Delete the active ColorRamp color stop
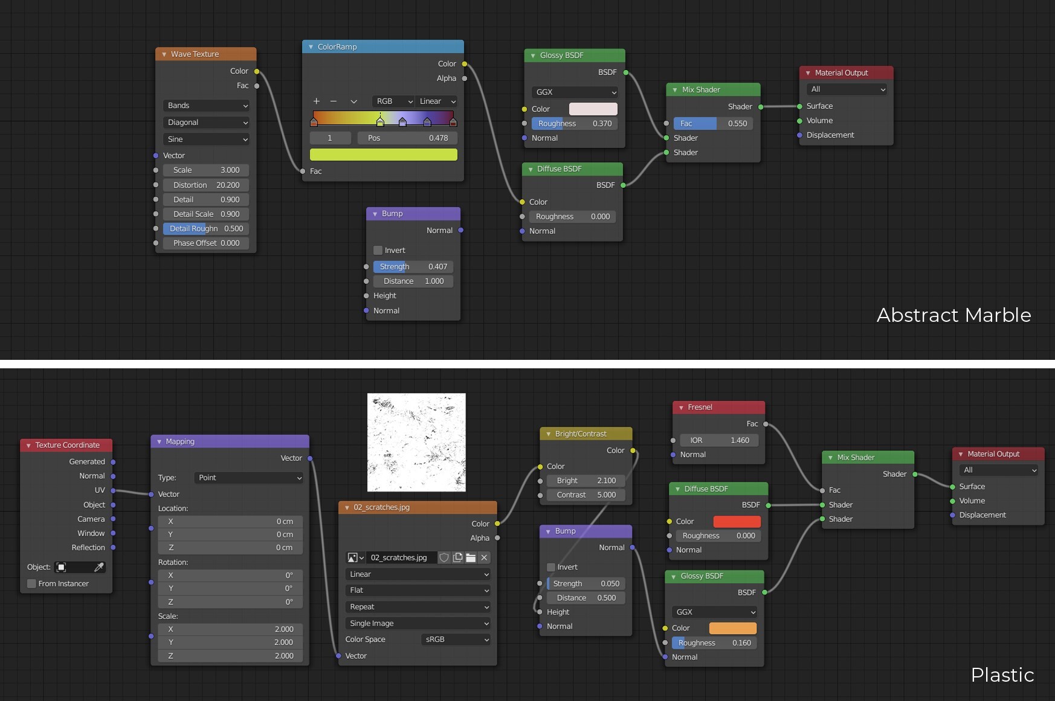1055x701 pixels. pyautogui.click(x=334, y=101)
